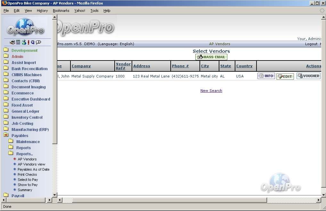Open the calculator icon in sidebar
Screen dimensions: 326x211
[x=18, y=42]
